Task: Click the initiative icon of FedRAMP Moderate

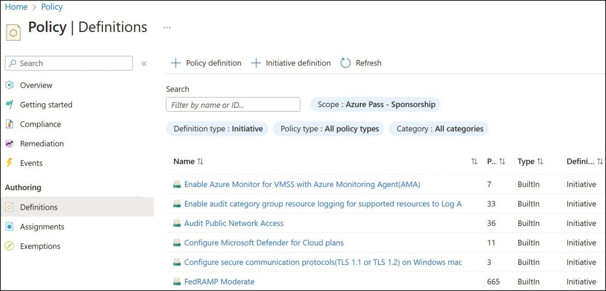Action: click(x=177, y=281)
